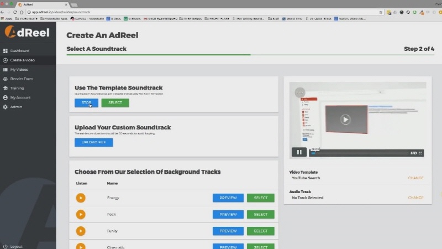Click Upload File button
This screenshot has height=249, width=442.
pos(93,142)
